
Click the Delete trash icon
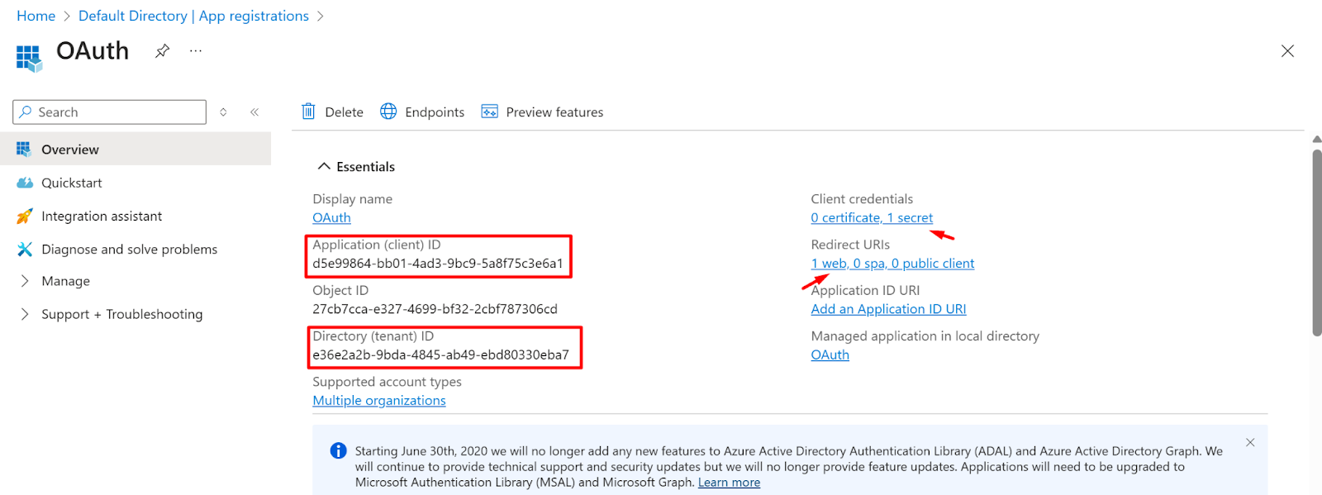[308, 112]
